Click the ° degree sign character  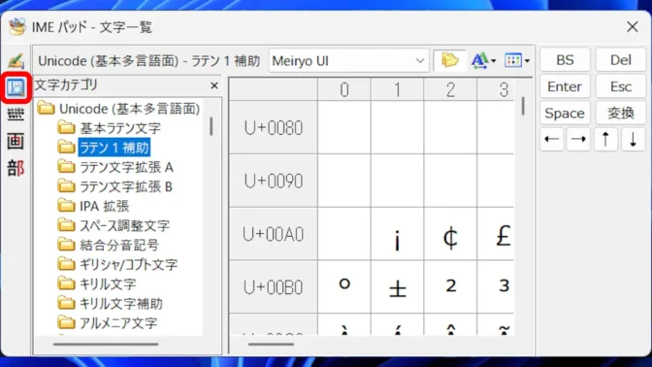pos(344,287)
